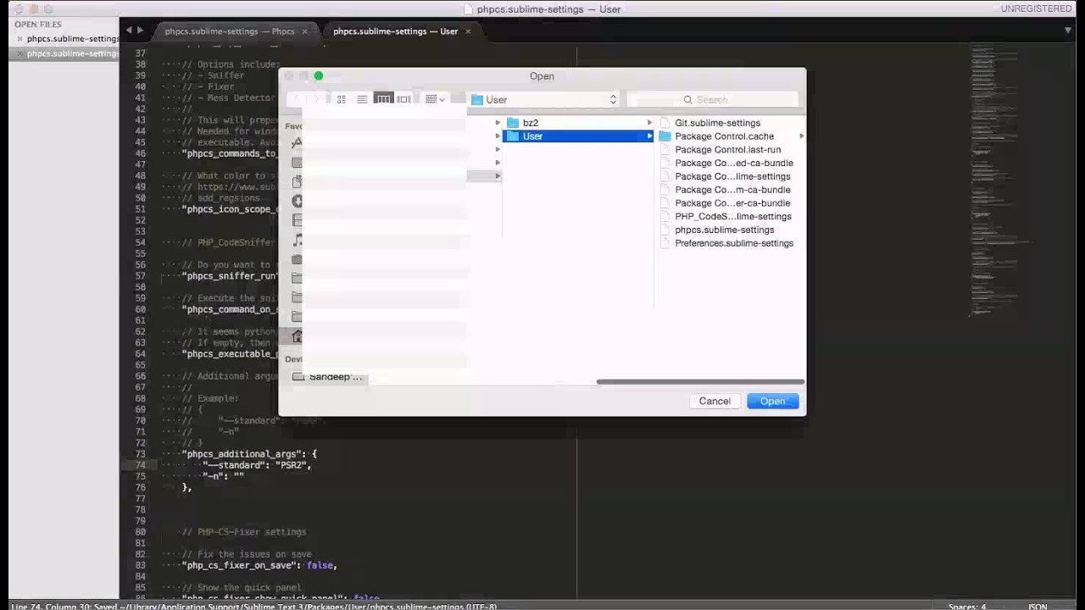Screen dimensions: 1085x610
Task: Switch to icon view in Open dialog
Action: pos(342,99)
